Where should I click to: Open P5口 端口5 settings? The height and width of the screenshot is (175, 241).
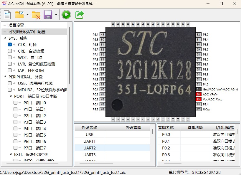[35, 135]
